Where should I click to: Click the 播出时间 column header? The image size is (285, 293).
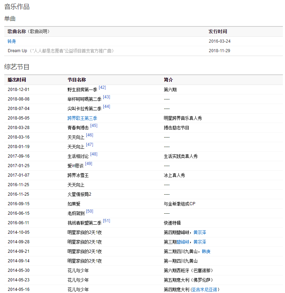coord(17,80)
